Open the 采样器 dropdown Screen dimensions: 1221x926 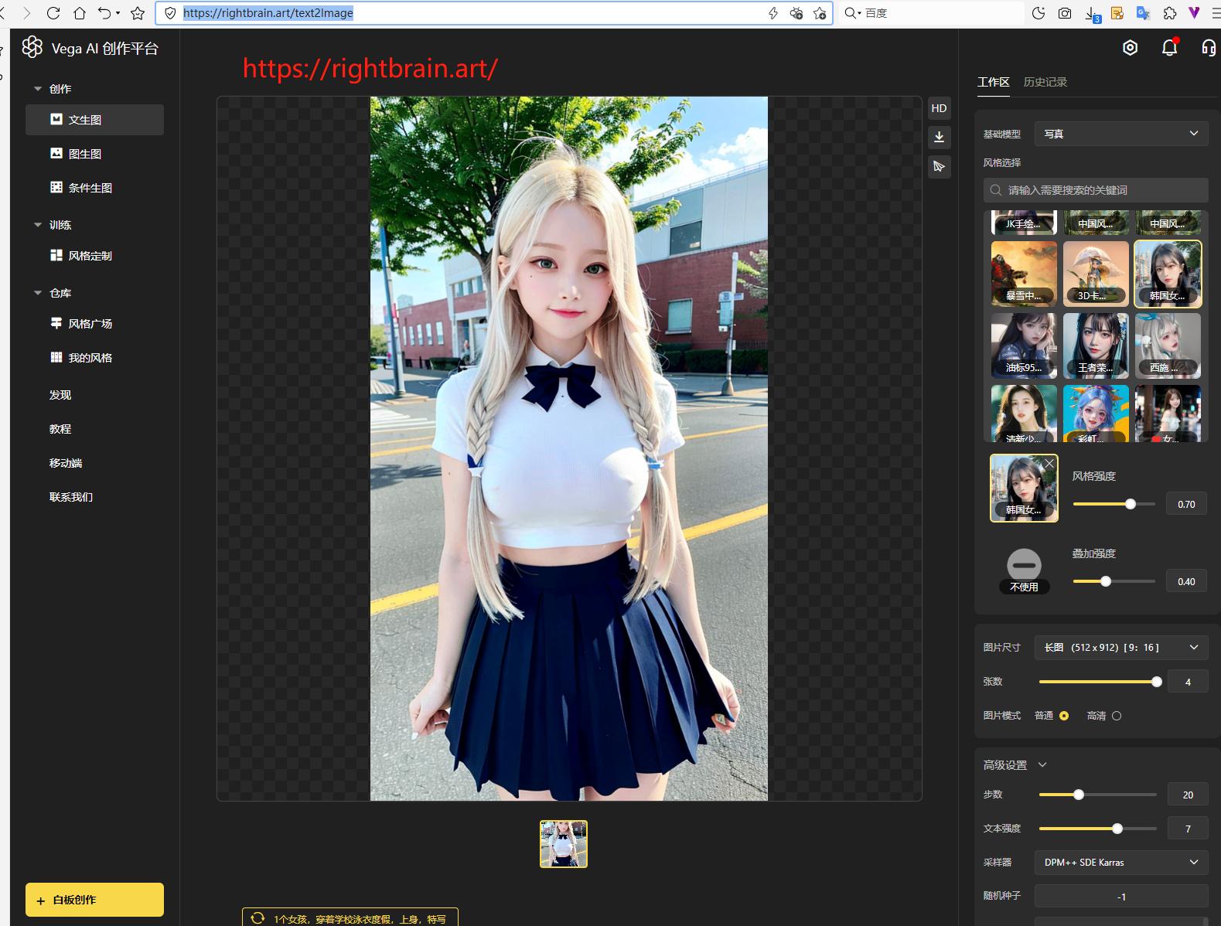coord(1120,862)
